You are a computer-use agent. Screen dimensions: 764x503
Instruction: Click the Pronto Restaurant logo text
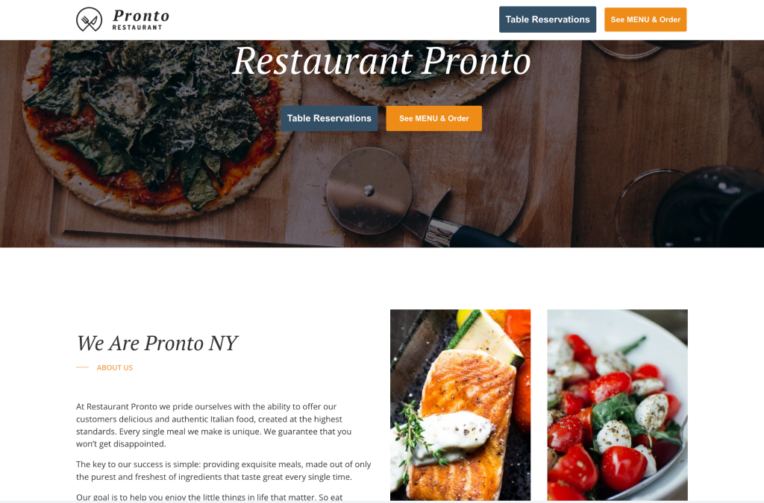tap(141, 20)
